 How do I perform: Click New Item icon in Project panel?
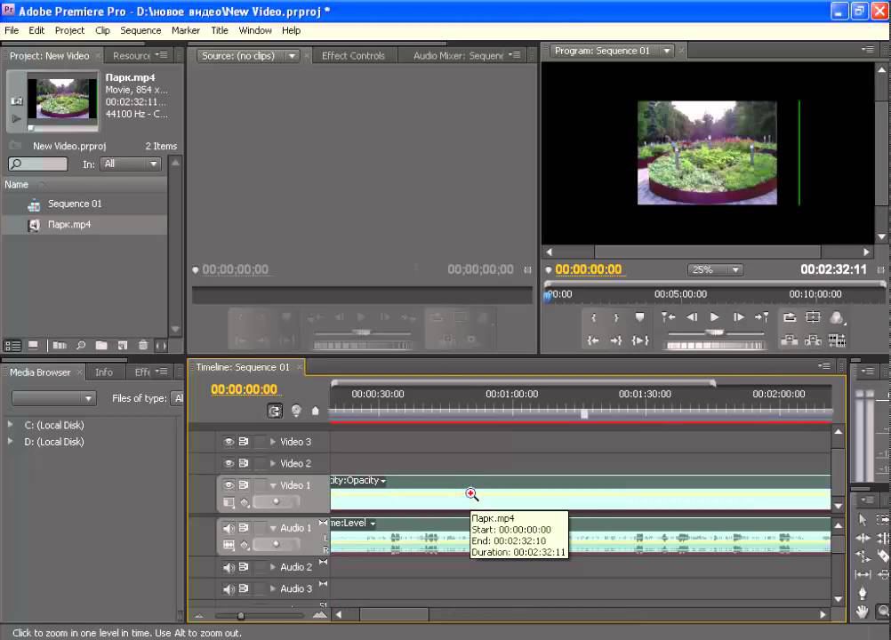point(122,345)
